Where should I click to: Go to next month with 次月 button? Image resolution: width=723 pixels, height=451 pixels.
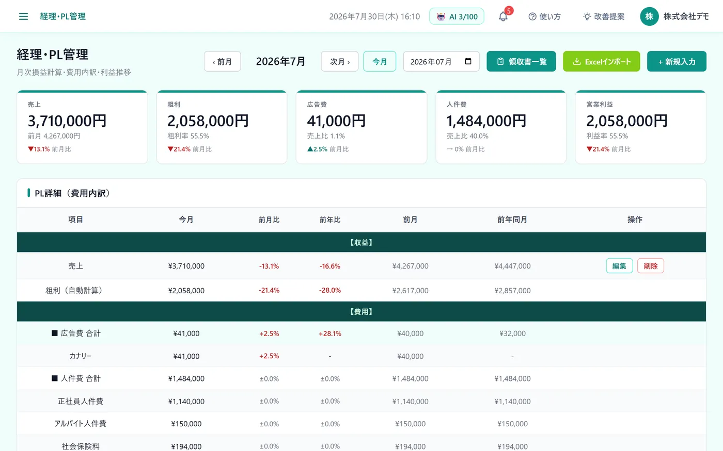click(340, 61)
